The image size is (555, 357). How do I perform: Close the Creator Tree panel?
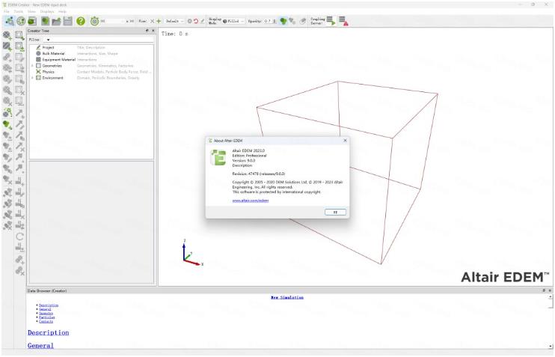point(153,31)
